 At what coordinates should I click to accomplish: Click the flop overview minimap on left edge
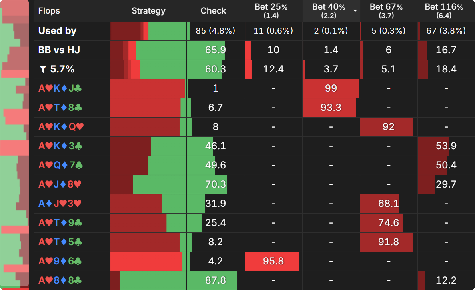point(14,144)
